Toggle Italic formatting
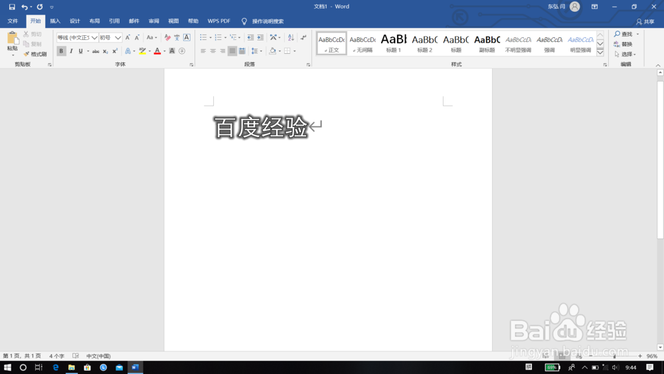Image resolution: width=664 pixels, height=374 pixels. 71,51
